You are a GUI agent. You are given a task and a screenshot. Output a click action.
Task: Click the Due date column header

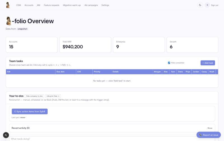tap(66, 72)
